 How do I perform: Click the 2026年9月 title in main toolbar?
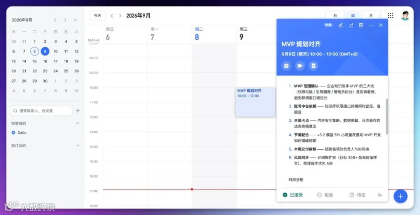(139, 16)
